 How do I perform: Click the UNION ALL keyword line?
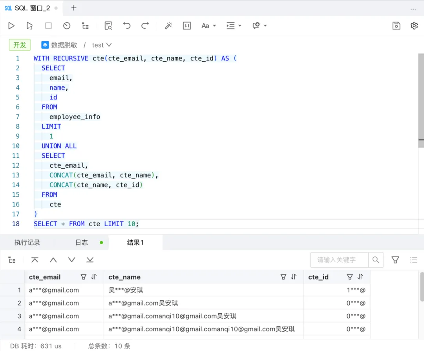point(59,146)
